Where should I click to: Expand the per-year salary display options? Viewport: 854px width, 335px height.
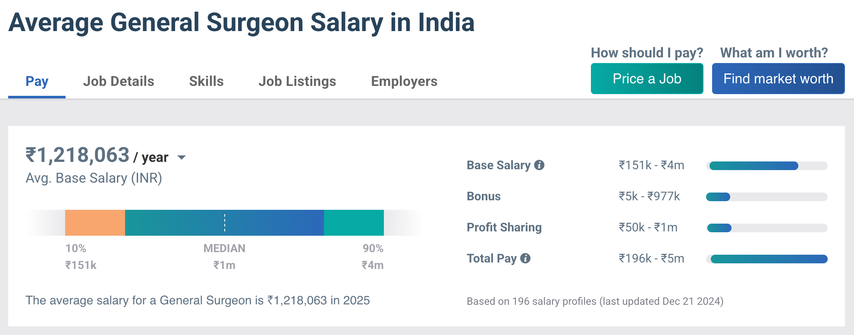(182, 158)
